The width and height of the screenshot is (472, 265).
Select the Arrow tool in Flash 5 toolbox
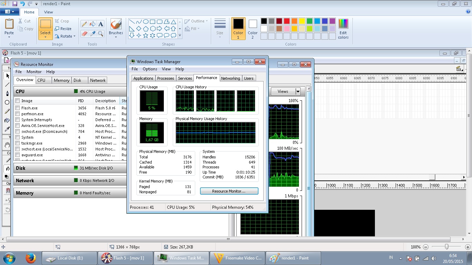(7, 76)
